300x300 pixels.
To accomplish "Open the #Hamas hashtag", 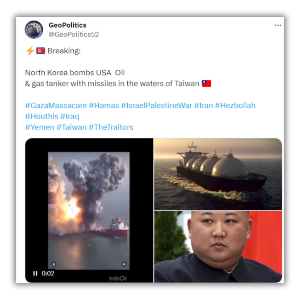I will 104,106.
